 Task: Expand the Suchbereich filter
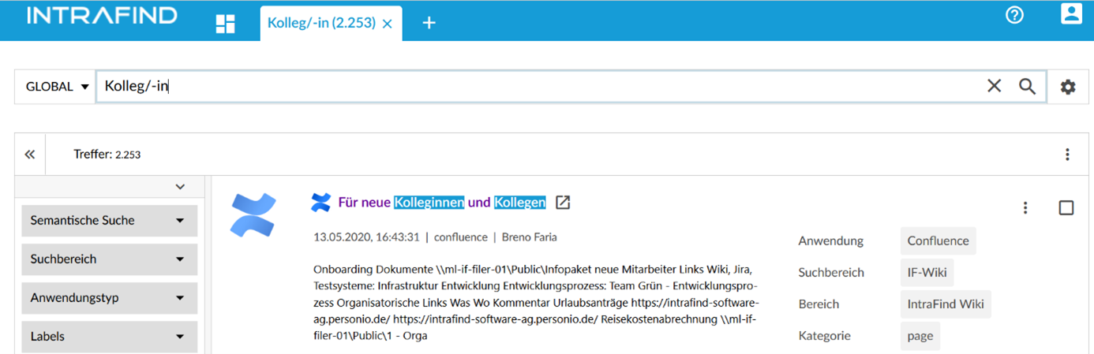pos(109,259)
